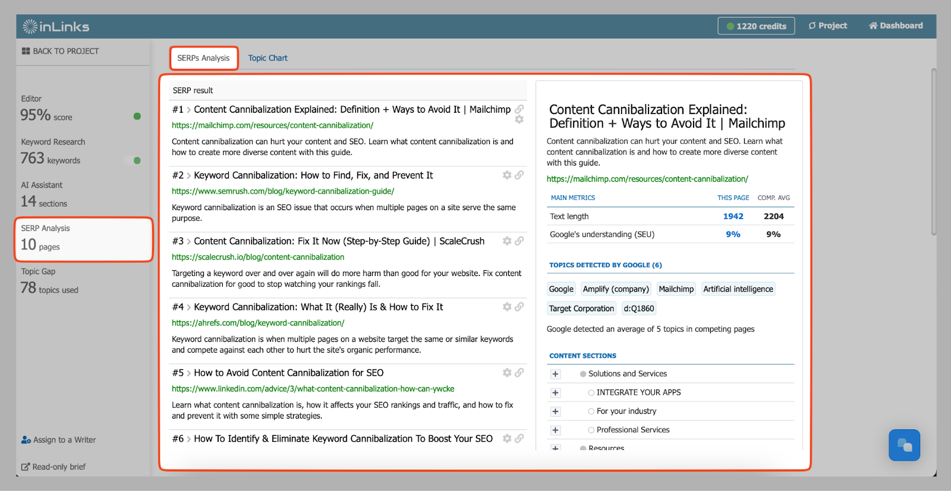The image size is (951, 491).
Task: Click the page vertical scrollbar
Action: point(934,151)
